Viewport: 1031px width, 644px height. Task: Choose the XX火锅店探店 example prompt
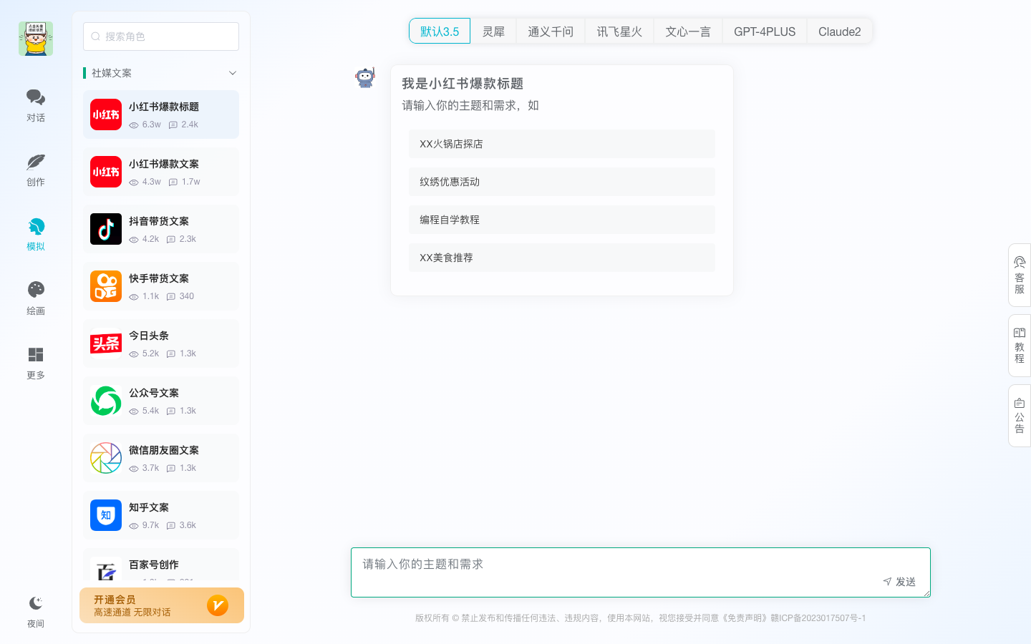(561, 144)
